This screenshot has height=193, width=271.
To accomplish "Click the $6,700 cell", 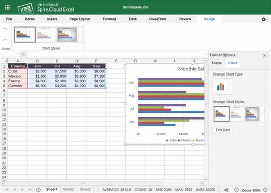I will 37,86.
